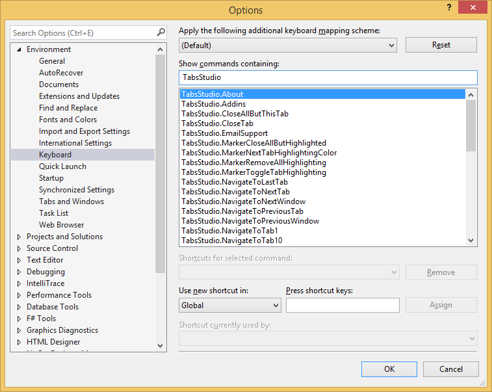Screen dimensions: 492x392
Task: Open the Documents options page
Action: (x=58, y=85)
